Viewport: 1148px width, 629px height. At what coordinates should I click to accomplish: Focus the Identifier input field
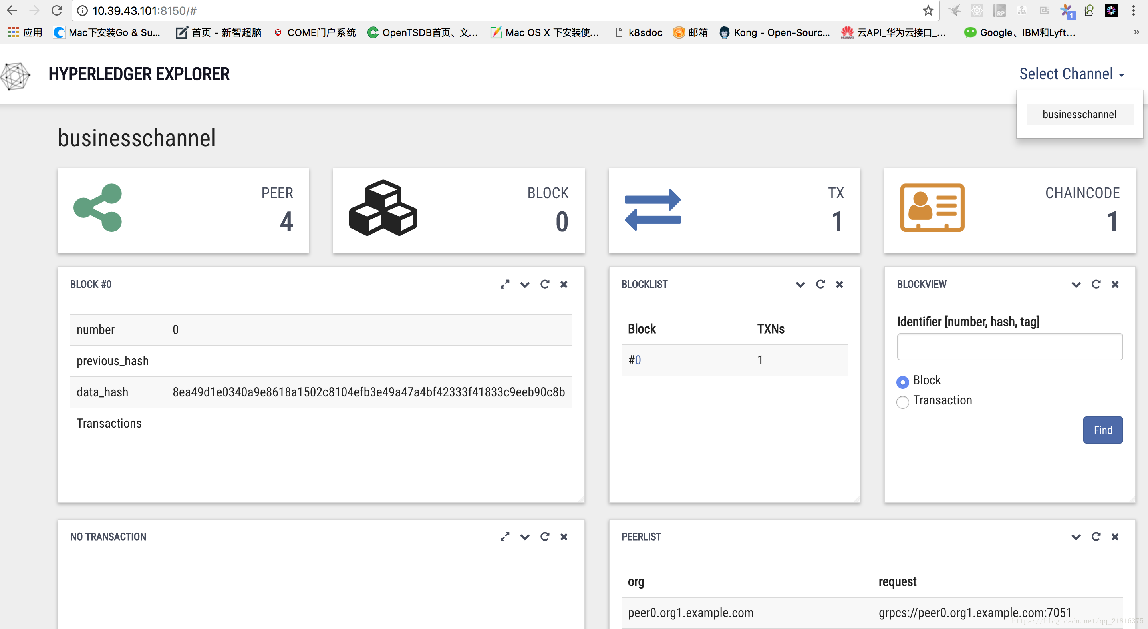(1010, 347)
